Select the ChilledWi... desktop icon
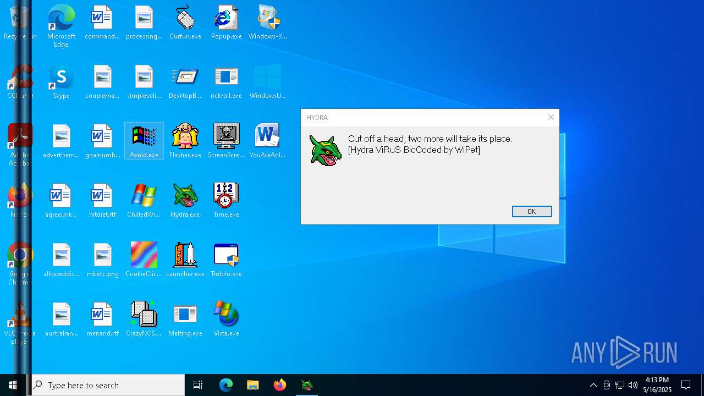The height and width of the screenshot is (396, 704). pyautogui.click(x=144, y=201)
